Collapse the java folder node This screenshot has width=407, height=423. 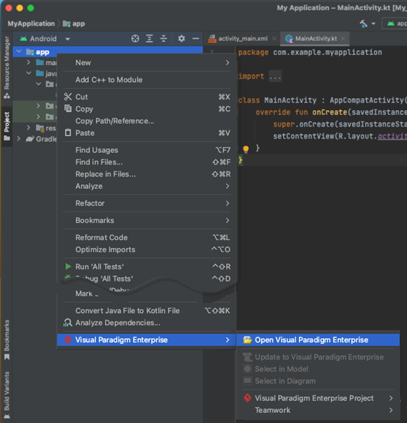point(29,73)
